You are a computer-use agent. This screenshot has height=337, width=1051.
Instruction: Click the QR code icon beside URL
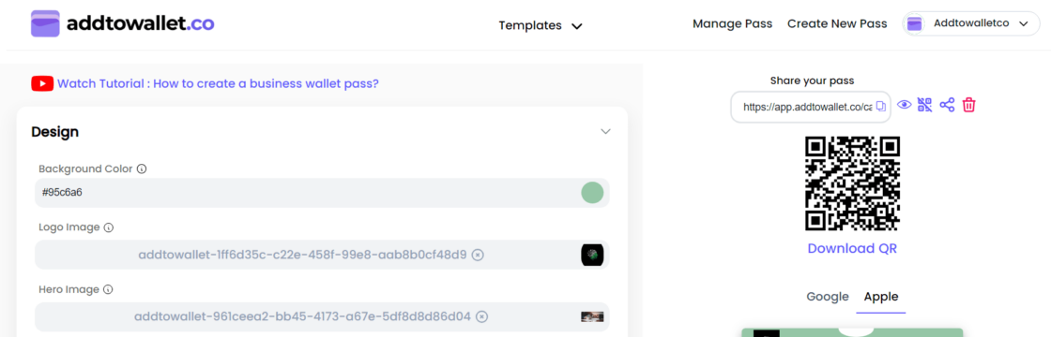click(925, 105)
